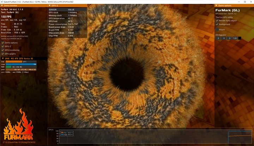
Task: Collapse the GPU-Z panel arrow
Action: click(49, 6)
